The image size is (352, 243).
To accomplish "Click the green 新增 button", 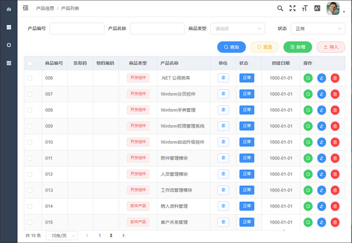I will point(297,47).
